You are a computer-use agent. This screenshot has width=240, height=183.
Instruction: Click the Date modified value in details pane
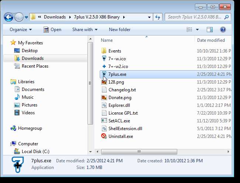click(104, 160)
